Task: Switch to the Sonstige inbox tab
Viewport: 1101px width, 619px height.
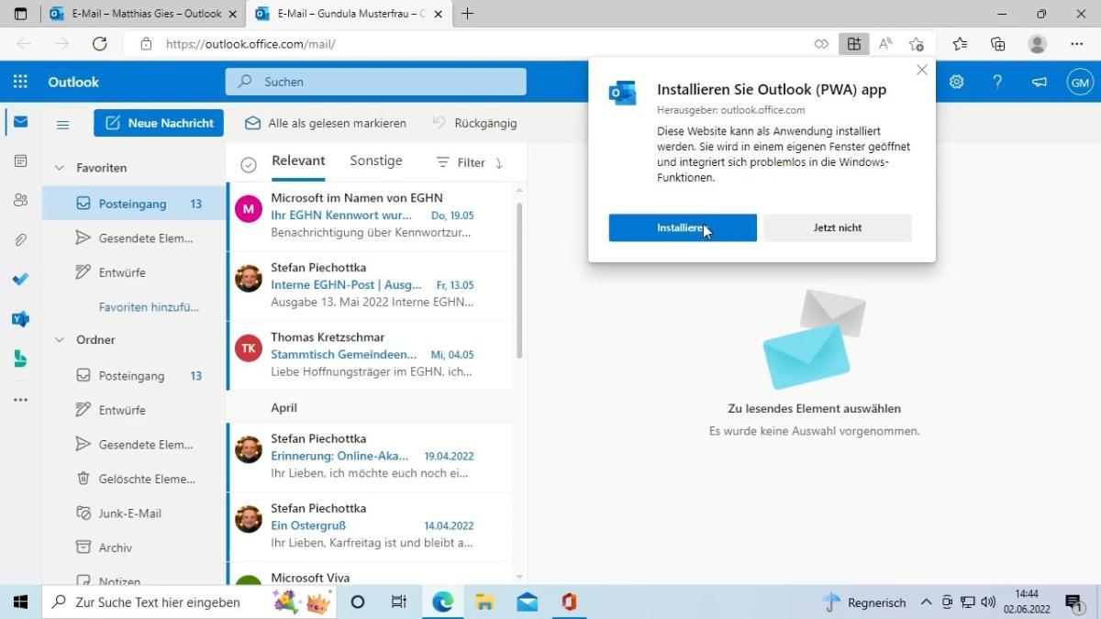Action: click(x=375, y=160)
